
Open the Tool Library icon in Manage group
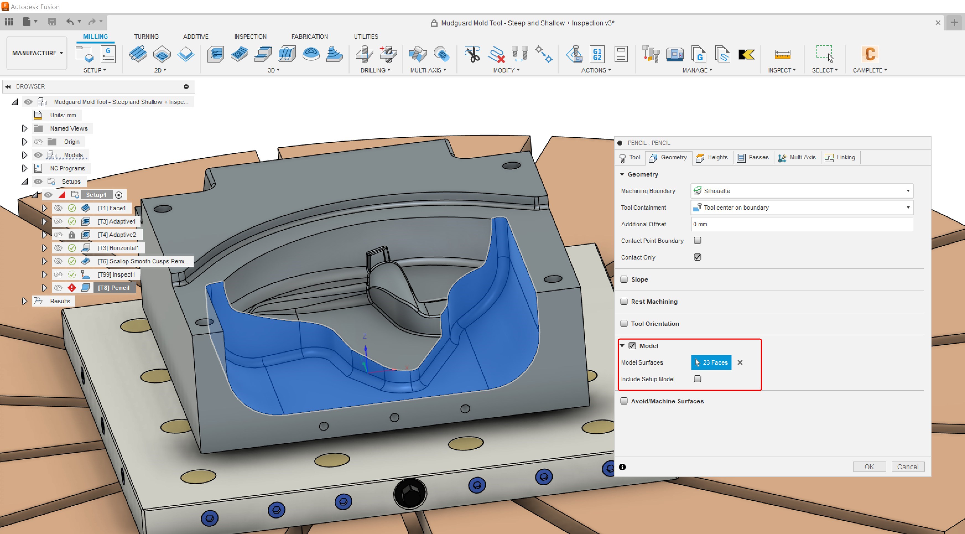[651, 54]
